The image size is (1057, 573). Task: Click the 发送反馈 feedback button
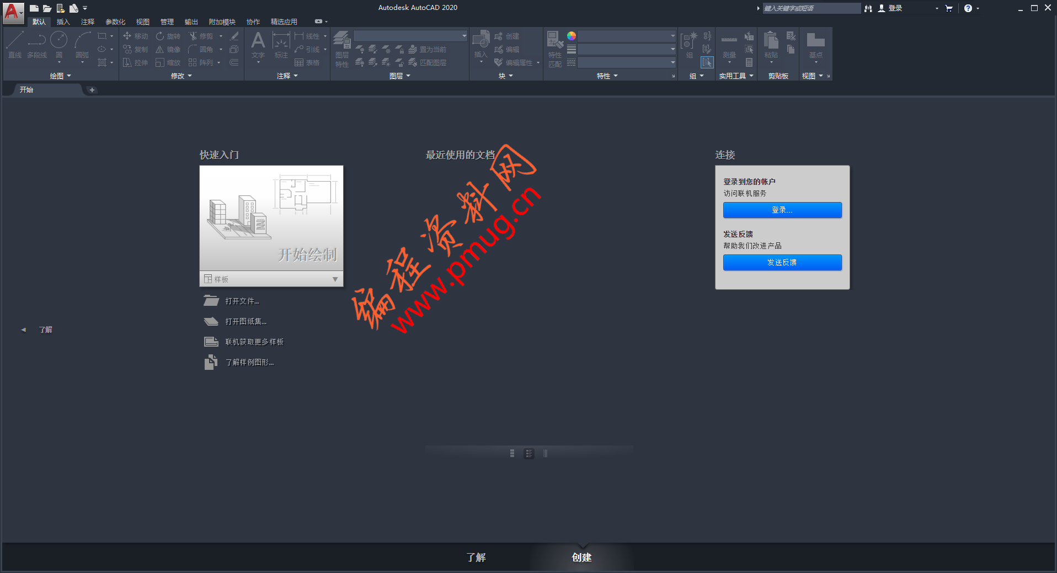(782, 262)
